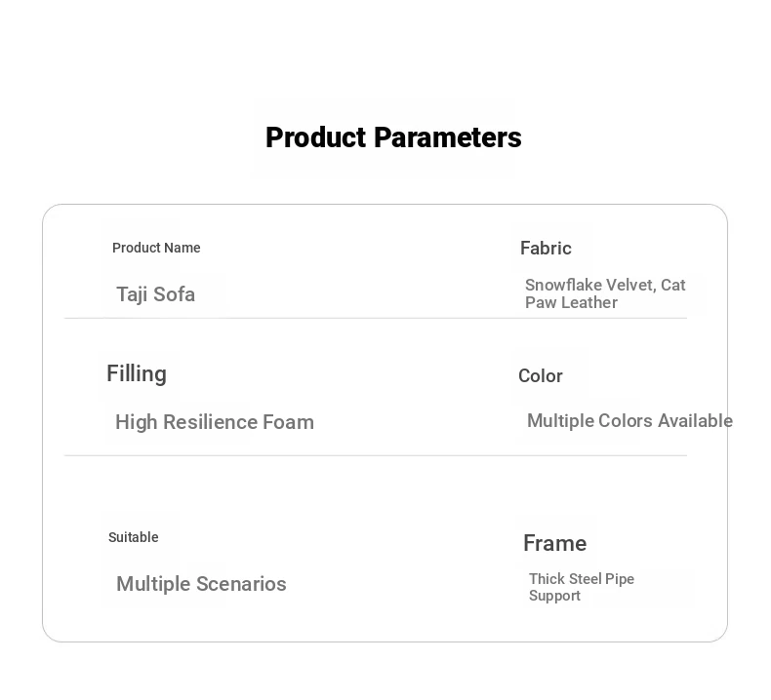Click the word Sofa in product name
This screenshot has width=771, height=700.
coord(175,294)
